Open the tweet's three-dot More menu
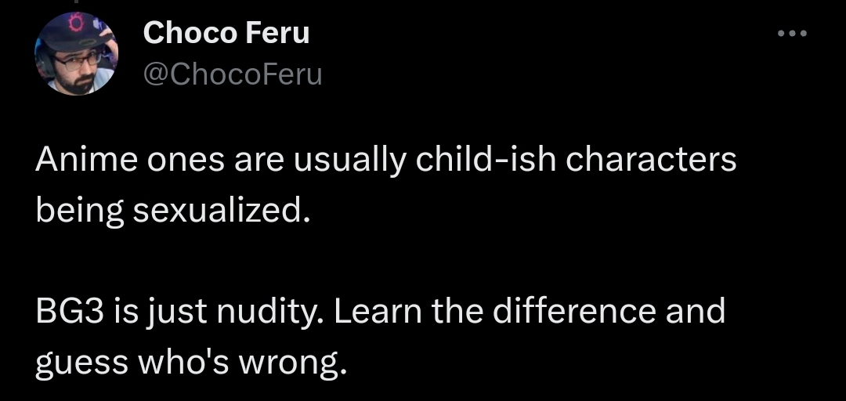 tap(792, 34)
